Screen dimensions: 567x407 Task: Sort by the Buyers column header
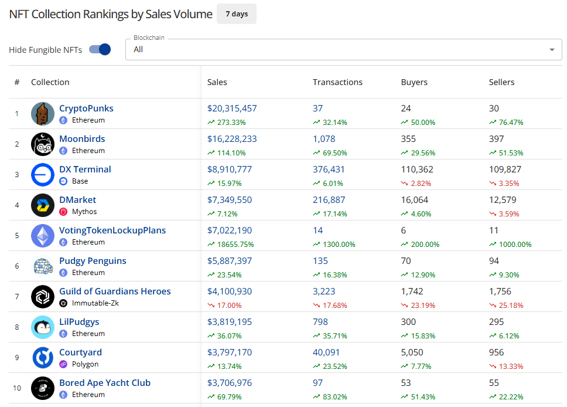[414, 82]
